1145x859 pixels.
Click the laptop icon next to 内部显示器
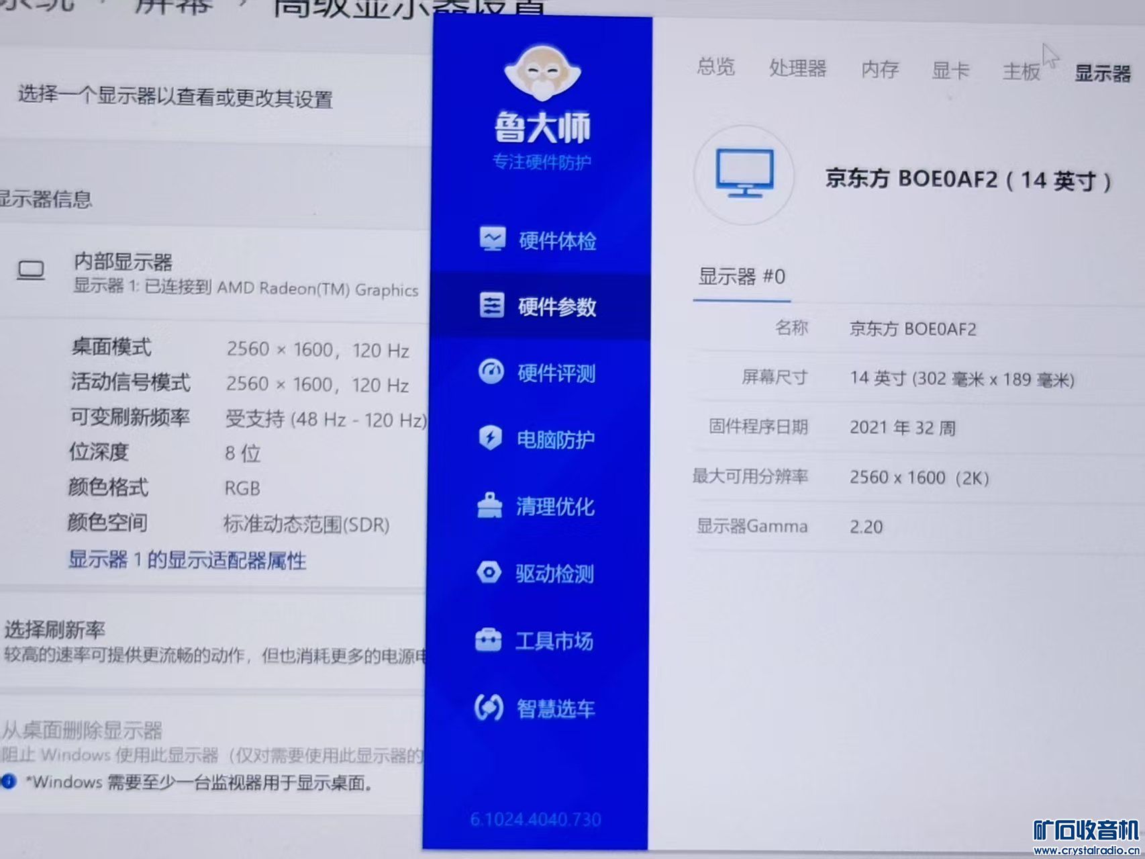pyautogui.click(x=31, y=271)
